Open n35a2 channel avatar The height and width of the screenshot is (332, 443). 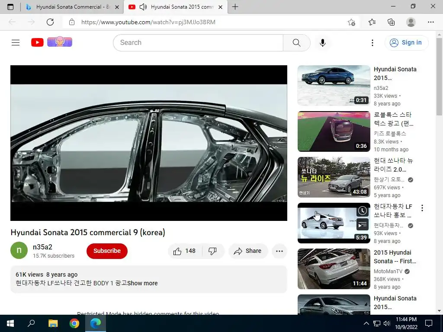click(19, 250)
